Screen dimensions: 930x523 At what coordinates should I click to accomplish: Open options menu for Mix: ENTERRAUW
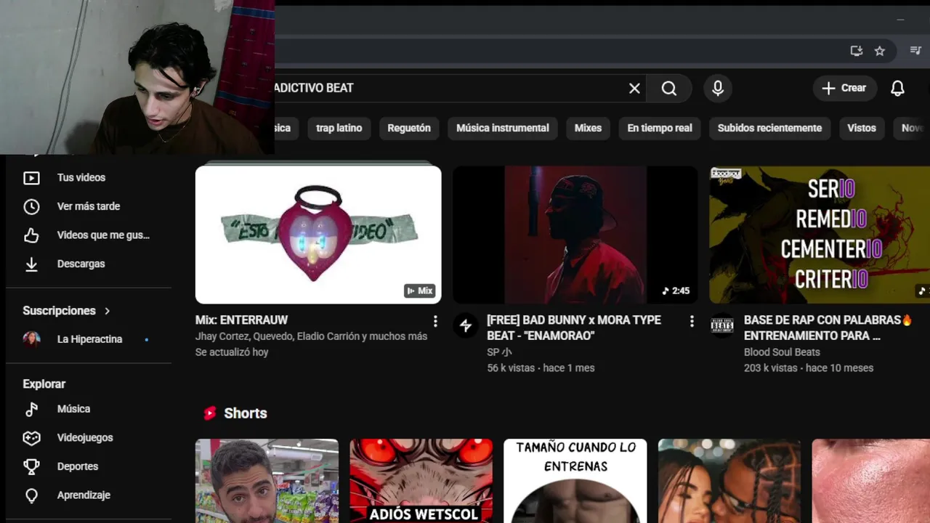pos(435,321)
